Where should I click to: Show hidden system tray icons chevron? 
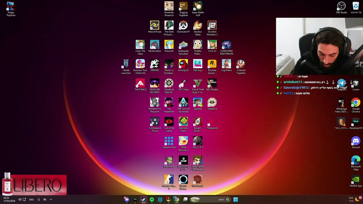tap(51, 199)
